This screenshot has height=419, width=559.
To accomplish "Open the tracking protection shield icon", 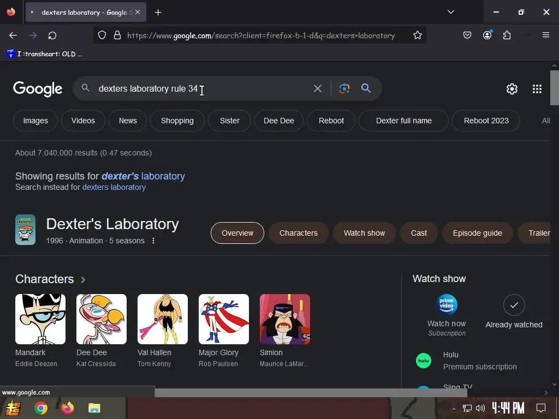I will click(102, 35).
